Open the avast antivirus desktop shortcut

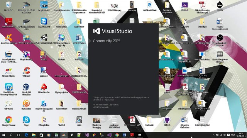click(8, 39)
